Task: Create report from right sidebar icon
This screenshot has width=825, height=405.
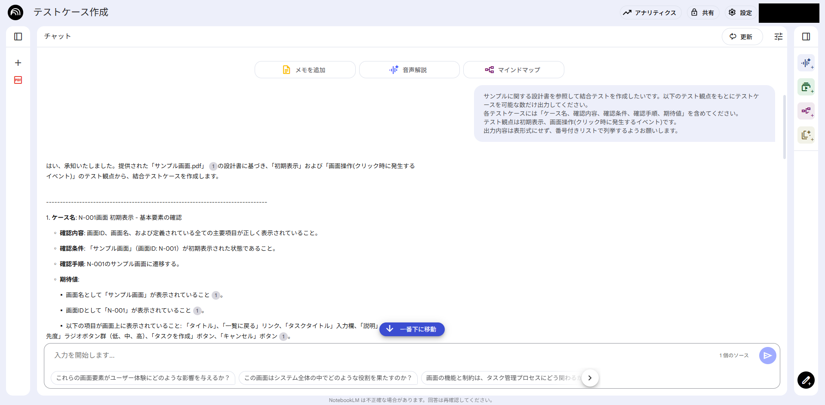Action: pos(806,135)
